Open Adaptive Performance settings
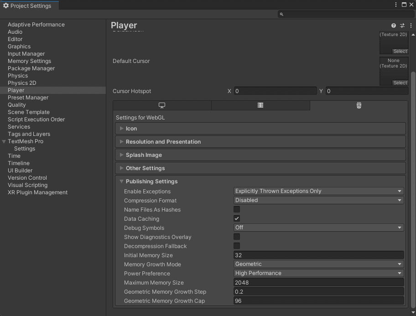This screenshot has width=416, height=316. click(36, 25)
